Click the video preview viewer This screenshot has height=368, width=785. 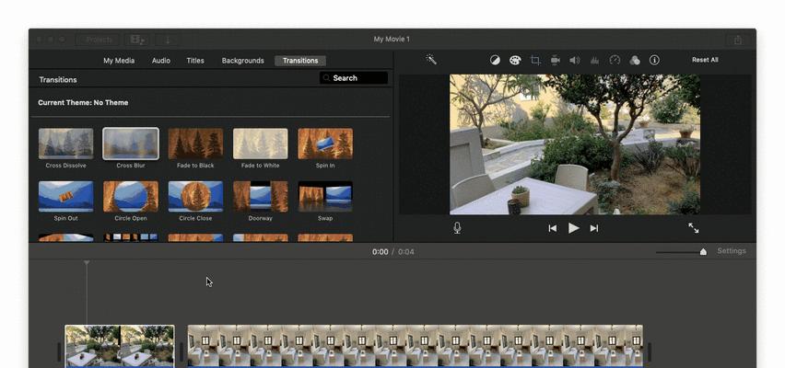[575, 144]
